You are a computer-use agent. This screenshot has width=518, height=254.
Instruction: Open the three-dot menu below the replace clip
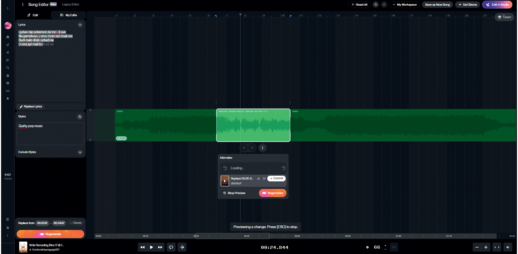coord(263,148)
